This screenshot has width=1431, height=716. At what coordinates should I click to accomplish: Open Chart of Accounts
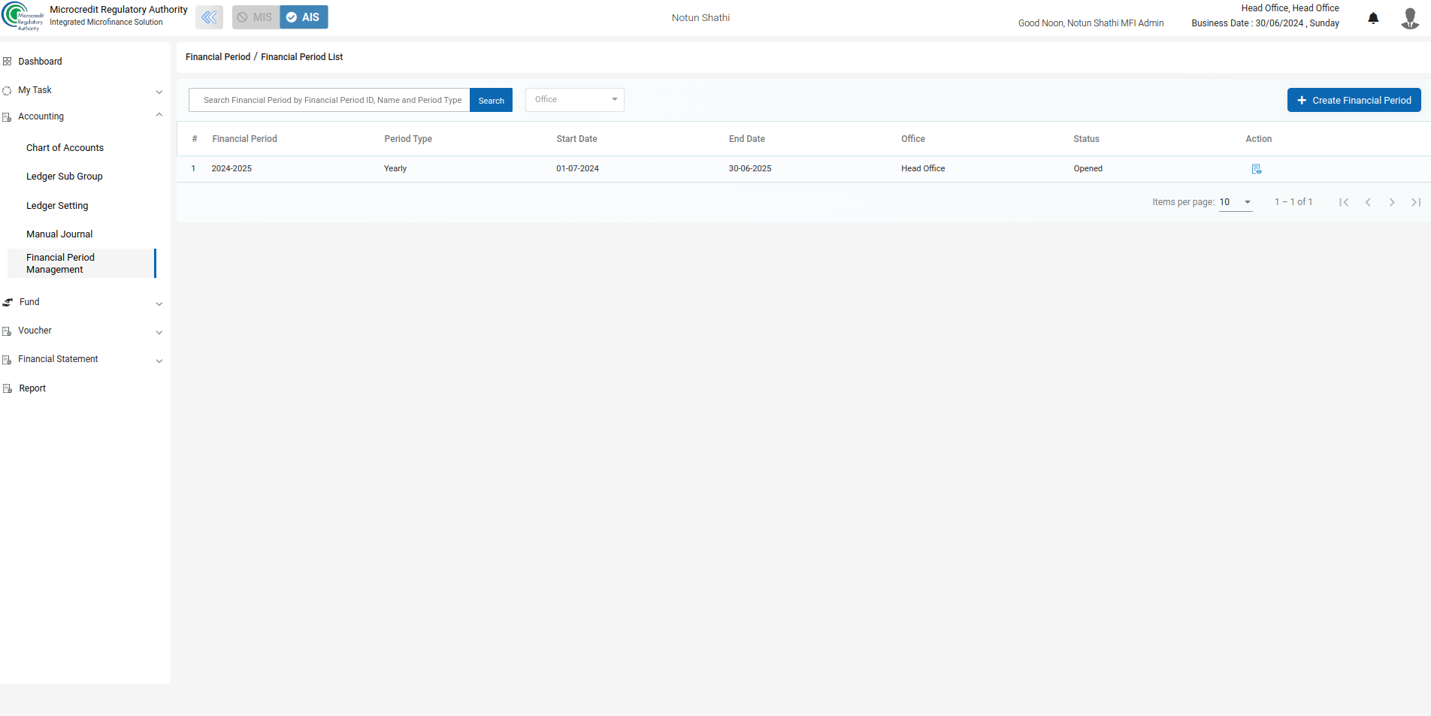click(65, 148)
